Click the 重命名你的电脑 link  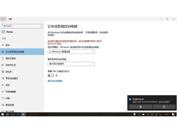(x=55, y=81)
